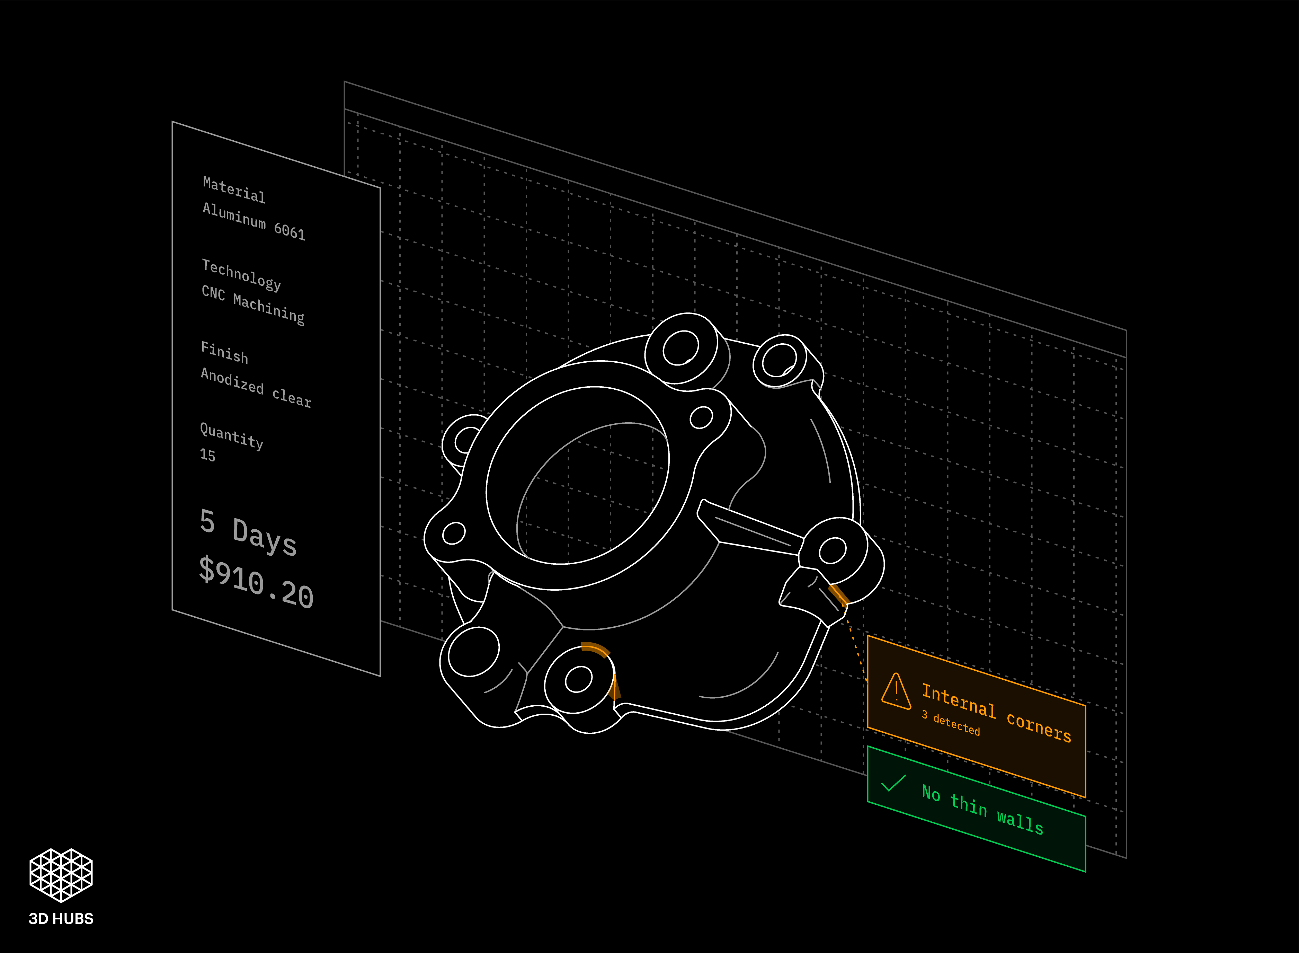
Task: Click the 5 Days lead time
Action: [x=248, y=533]
